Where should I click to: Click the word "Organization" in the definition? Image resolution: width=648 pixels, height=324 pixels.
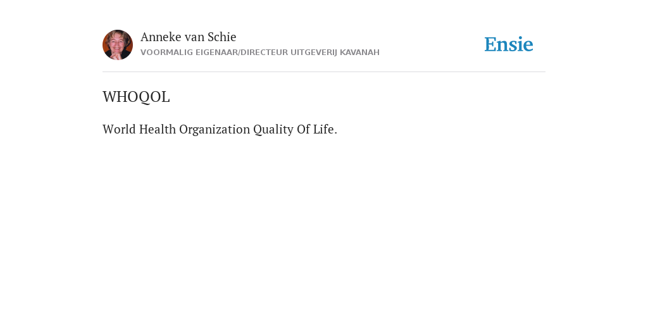215,130
